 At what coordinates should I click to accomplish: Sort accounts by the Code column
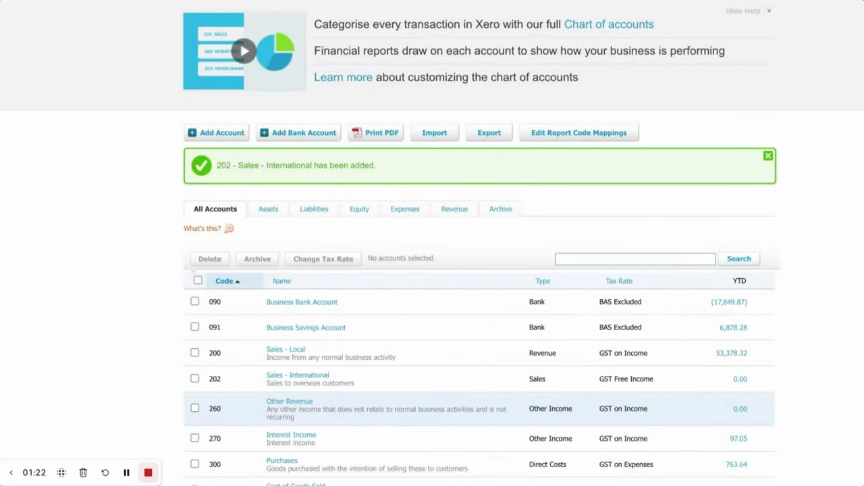tap(227, 281)
